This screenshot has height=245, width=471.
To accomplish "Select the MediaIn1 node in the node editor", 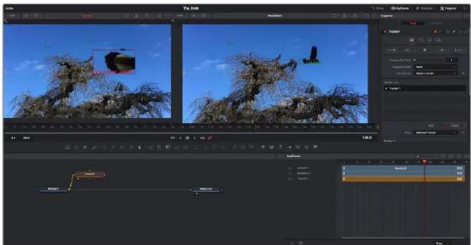I will point(54,189).
